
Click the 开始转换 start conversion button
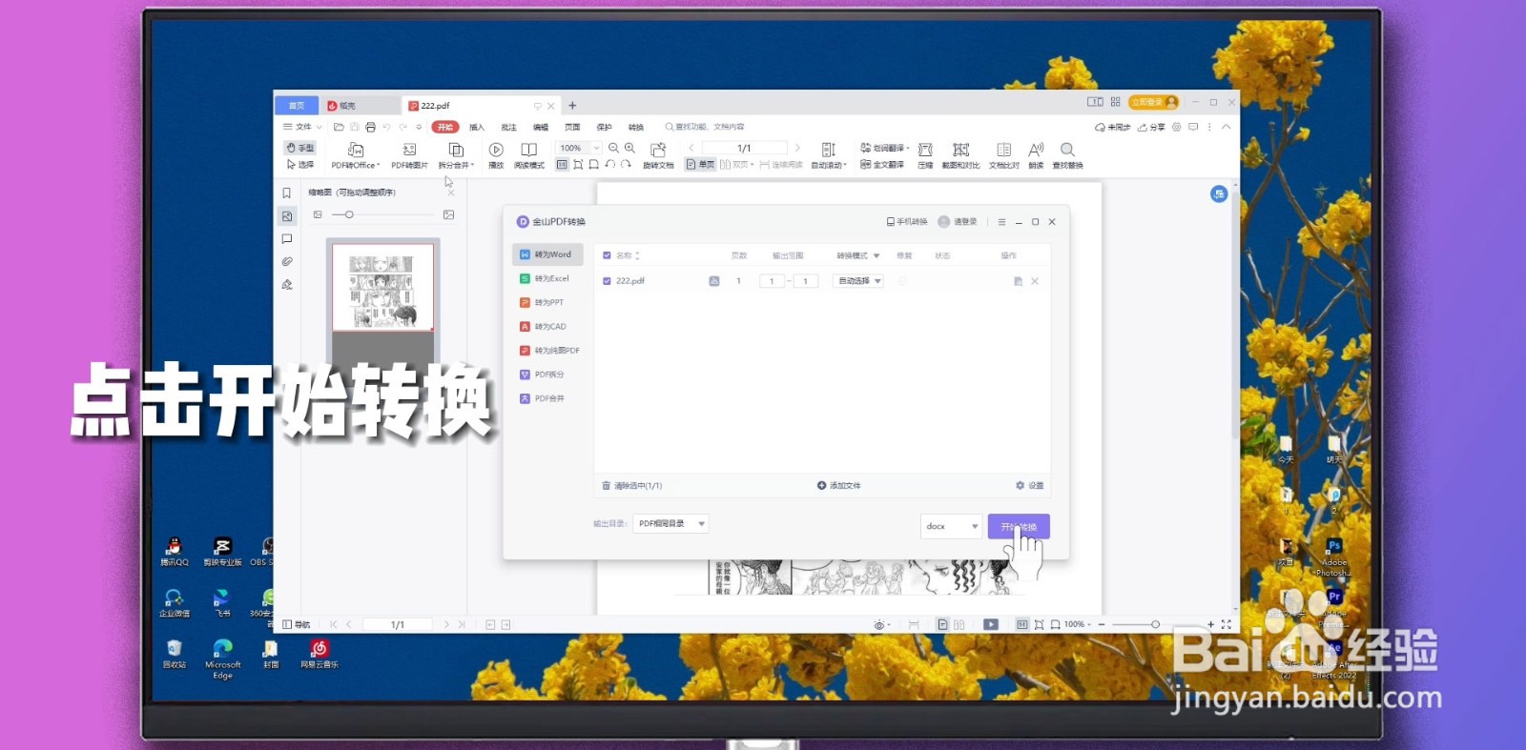tap(1019, 526)
